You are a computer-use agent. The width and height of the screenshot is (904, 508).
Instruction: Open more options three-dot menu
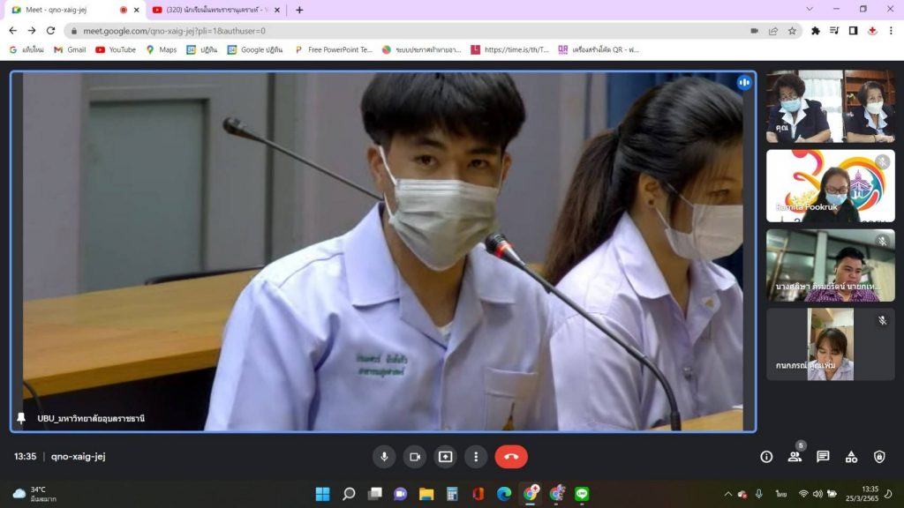point(476,456)
